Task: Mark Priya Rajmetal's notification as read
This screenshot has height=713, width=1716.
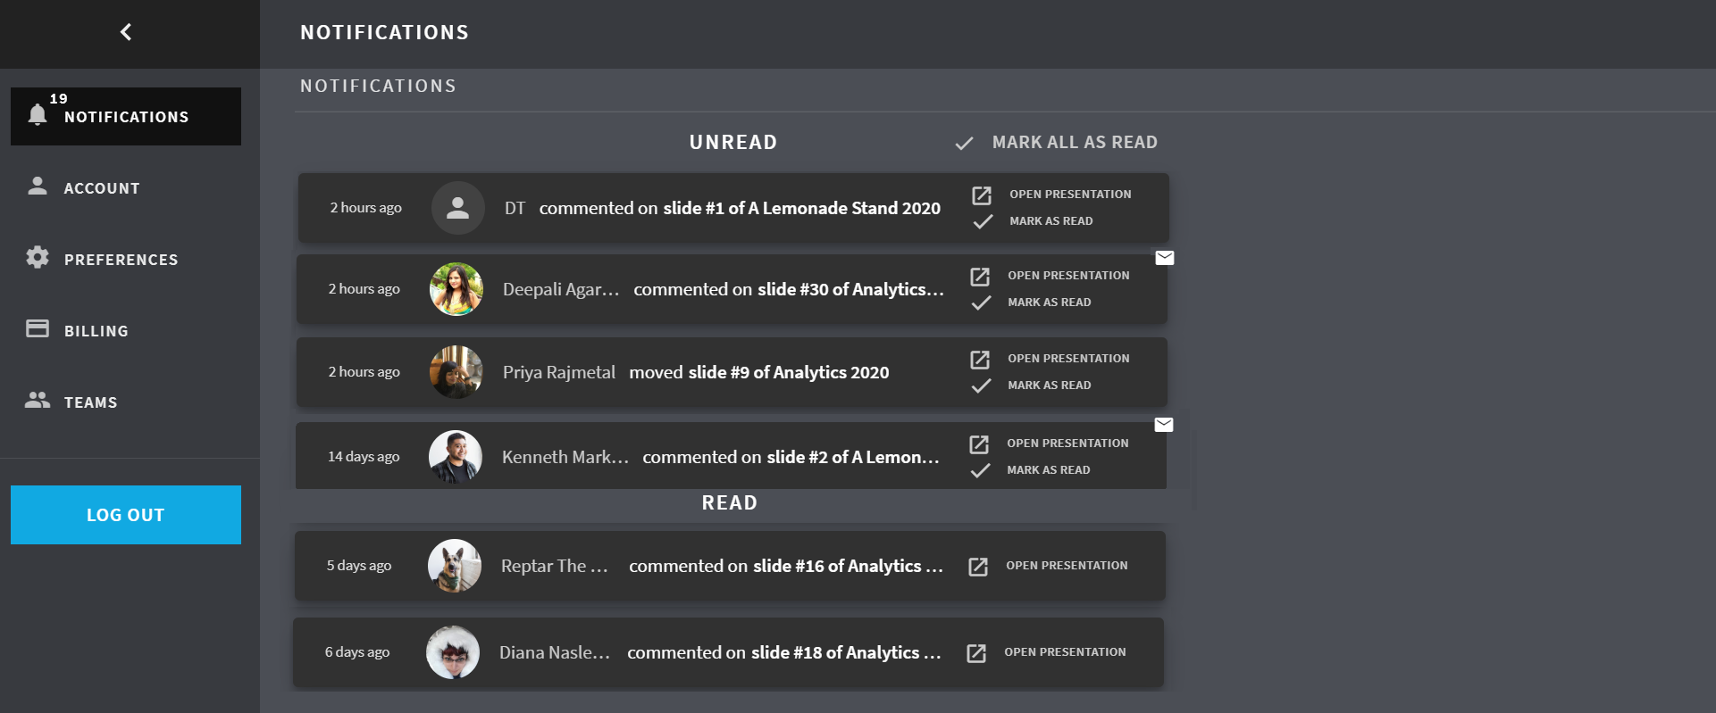Action: click(1050, 386)
